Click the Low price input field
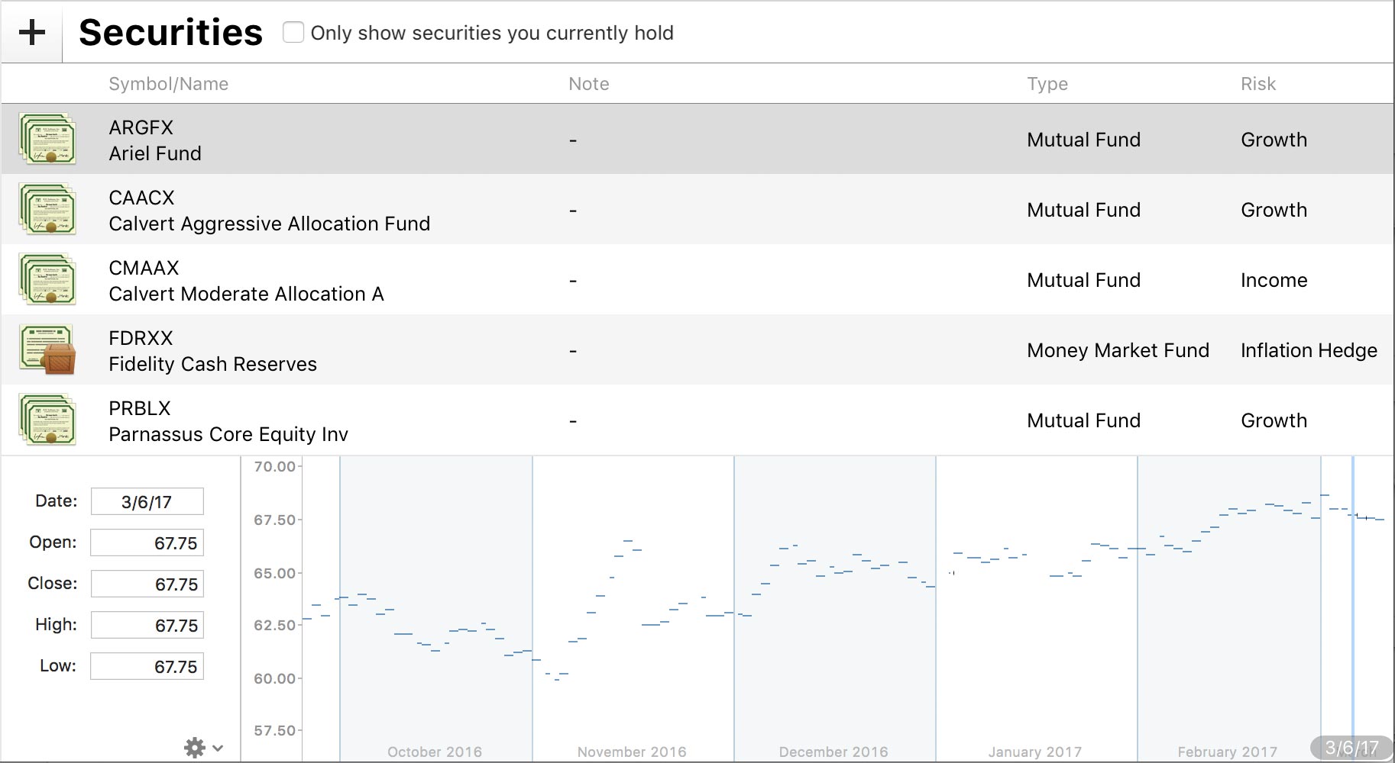The height and width of the screenshot is (763, 1395). pos(147,667)
